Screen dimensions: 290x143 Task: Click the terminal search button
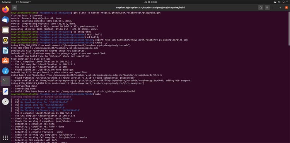click(261, 8)
